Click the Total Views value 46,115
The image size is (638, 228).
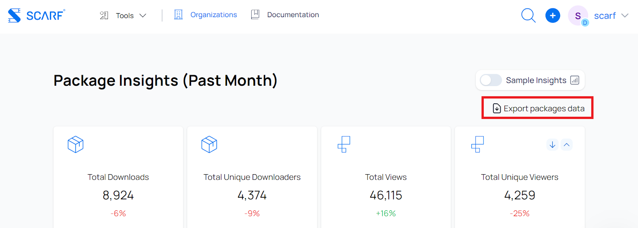(x=386, y=195)
